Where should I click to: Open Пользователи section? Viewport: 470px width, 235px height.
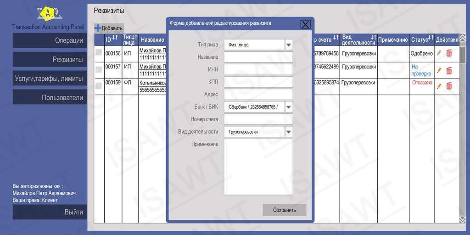(50, 97)
